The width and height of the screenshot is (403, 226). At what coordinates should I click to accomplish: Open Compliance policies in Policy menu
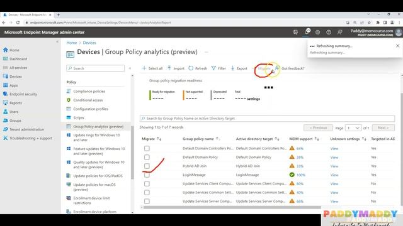[89, 91]
